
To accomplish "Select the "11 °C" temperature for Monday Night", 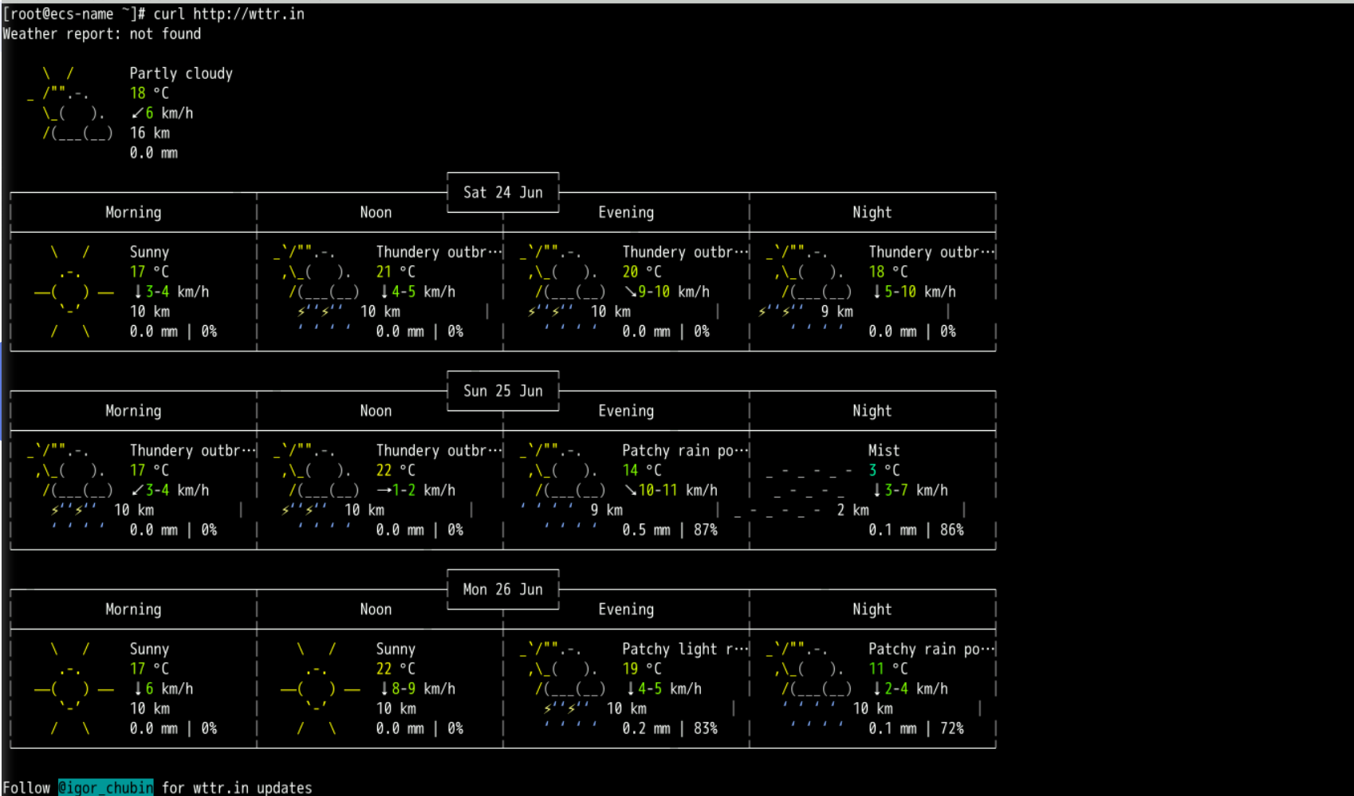I will (888, 669).
